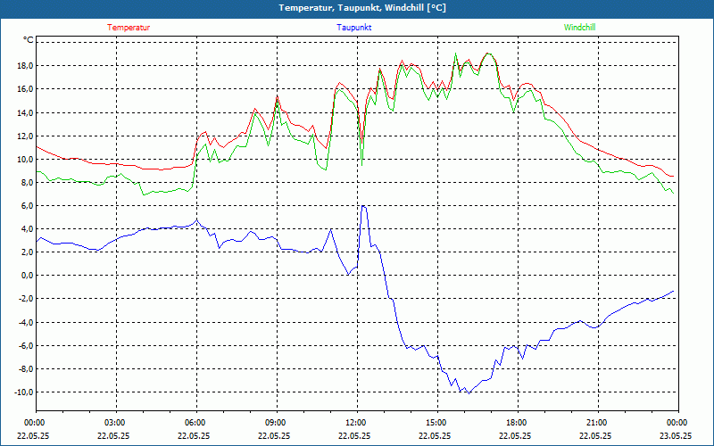Click the 18:00 time axis label

pos(518,423)
